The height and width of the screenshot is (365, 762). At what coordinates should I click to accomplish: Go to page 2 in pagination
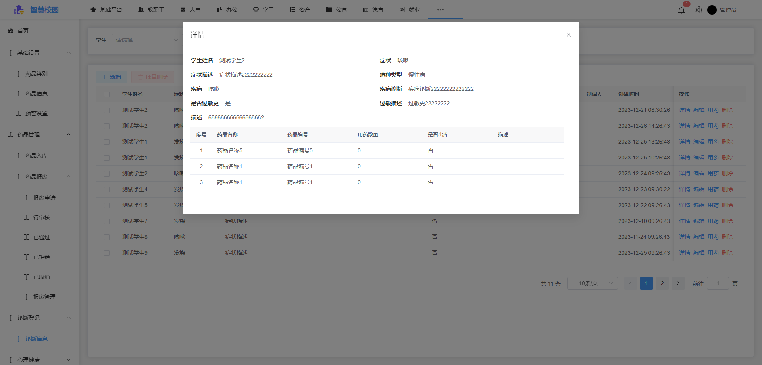662,283
